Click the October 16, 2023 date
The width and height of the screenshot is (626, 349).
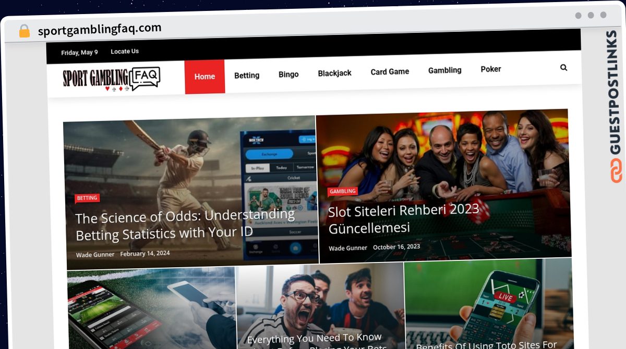click(x=396, y=247)
